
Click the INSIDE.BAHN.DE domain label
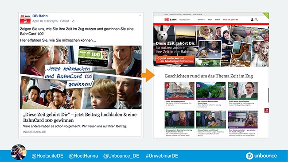[35, 132]
